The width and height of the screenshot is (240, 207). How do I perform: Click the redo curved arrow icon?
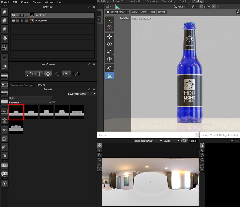pyautogui.click(x=4, y=156)
